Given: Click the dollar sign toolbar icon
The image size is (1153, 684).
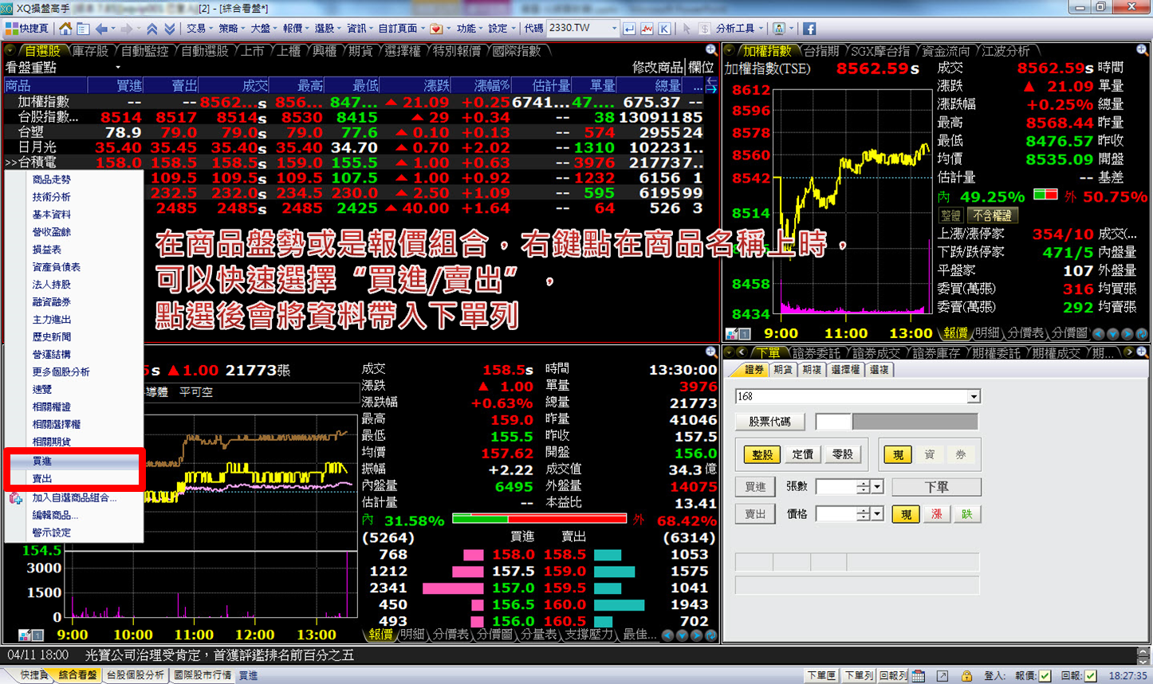Looking at the screenshot, I should tap(705, 29).
